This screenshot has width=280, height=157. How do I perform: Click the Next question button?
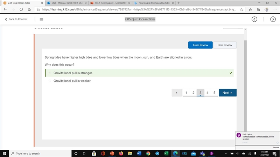228,93
